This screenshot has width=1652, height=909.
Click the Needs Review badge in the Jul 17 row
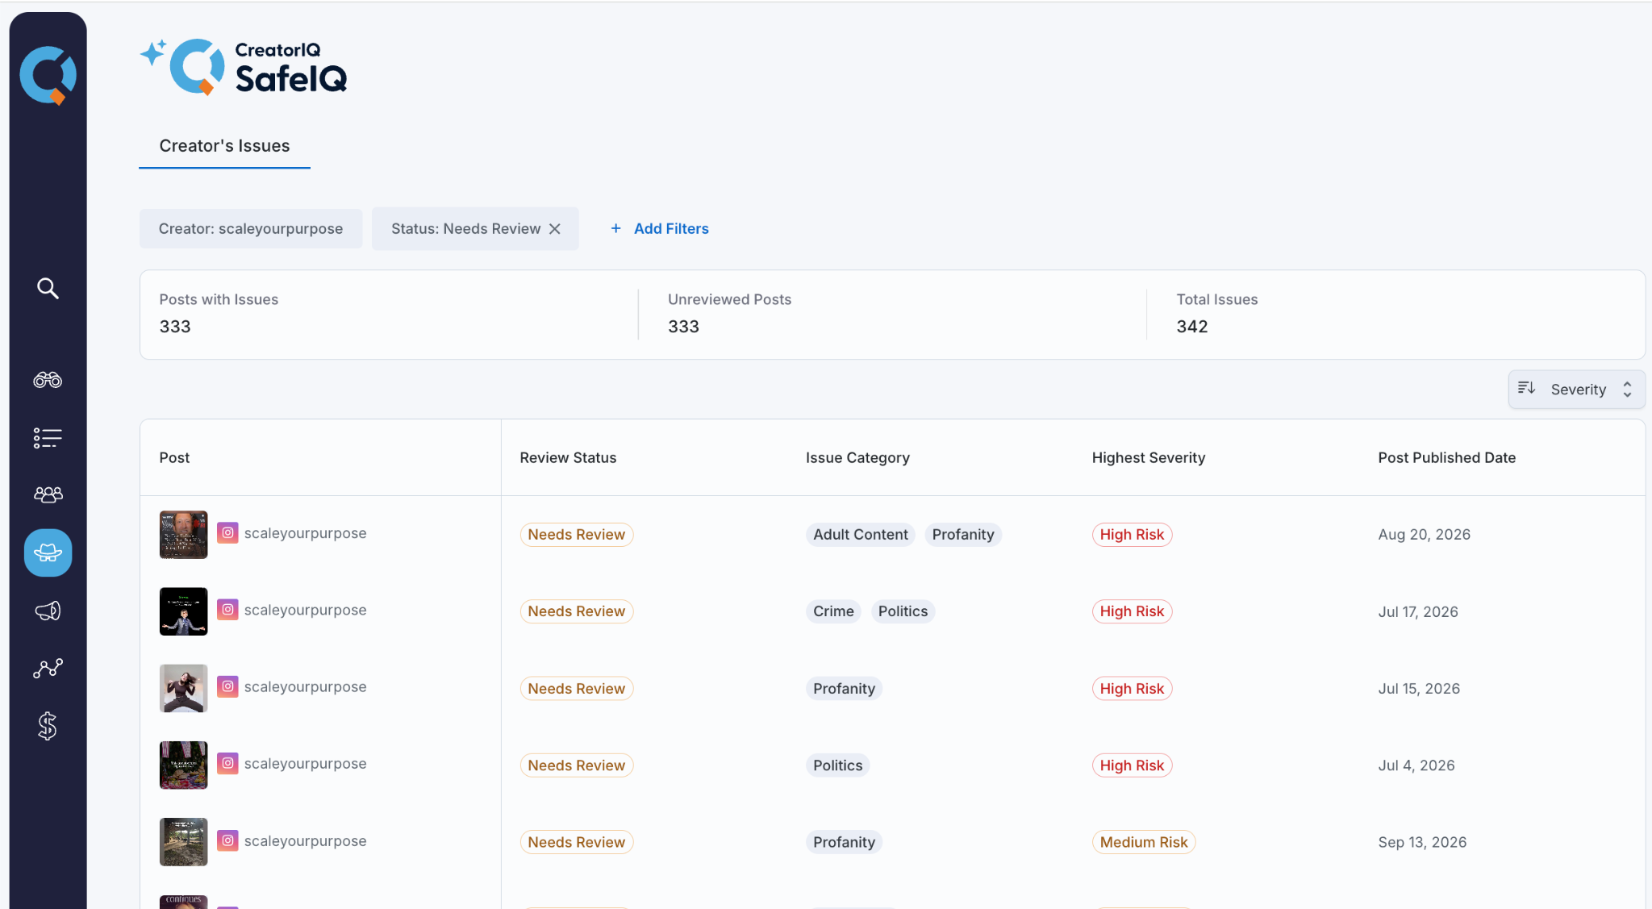pos(577,611)
